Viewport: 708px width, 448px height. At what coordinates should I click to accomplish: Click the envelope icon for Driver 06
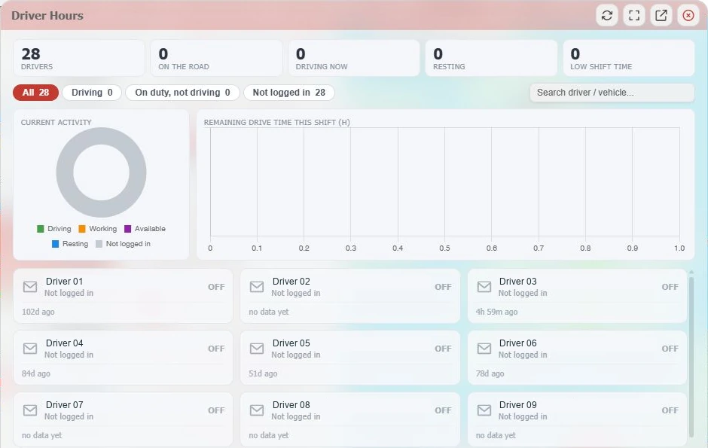(x=484, y=349)
